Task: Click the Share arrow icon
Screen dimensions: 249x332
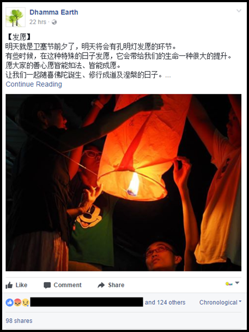Action: [101, 285]
